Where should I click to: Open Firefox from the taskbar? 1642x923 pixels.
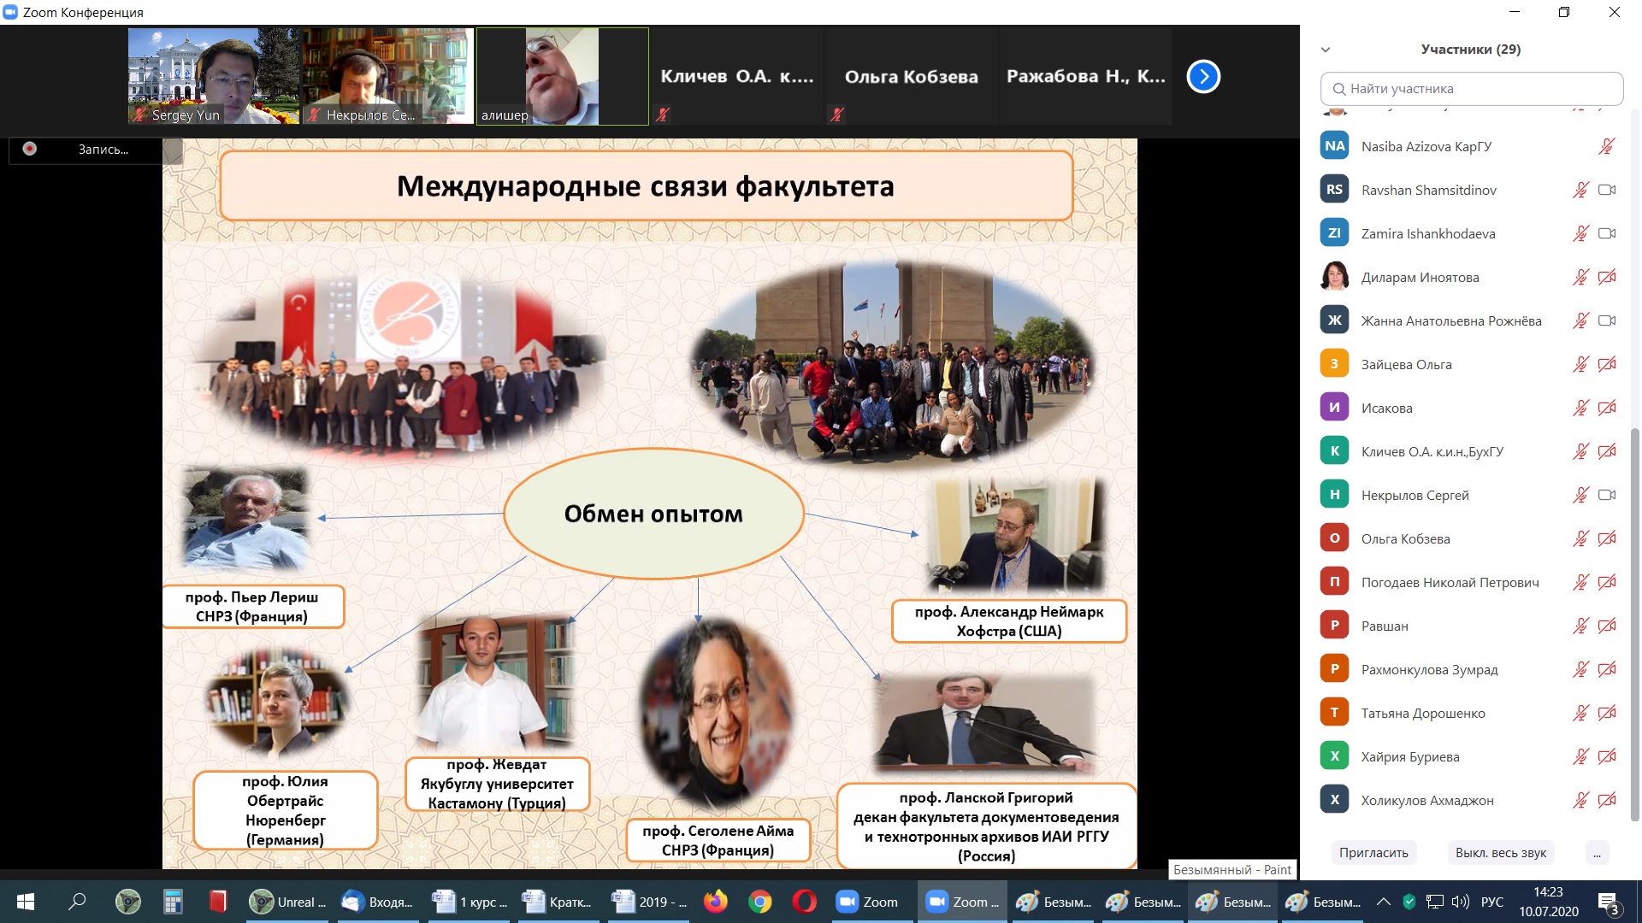tap(715, 902)
